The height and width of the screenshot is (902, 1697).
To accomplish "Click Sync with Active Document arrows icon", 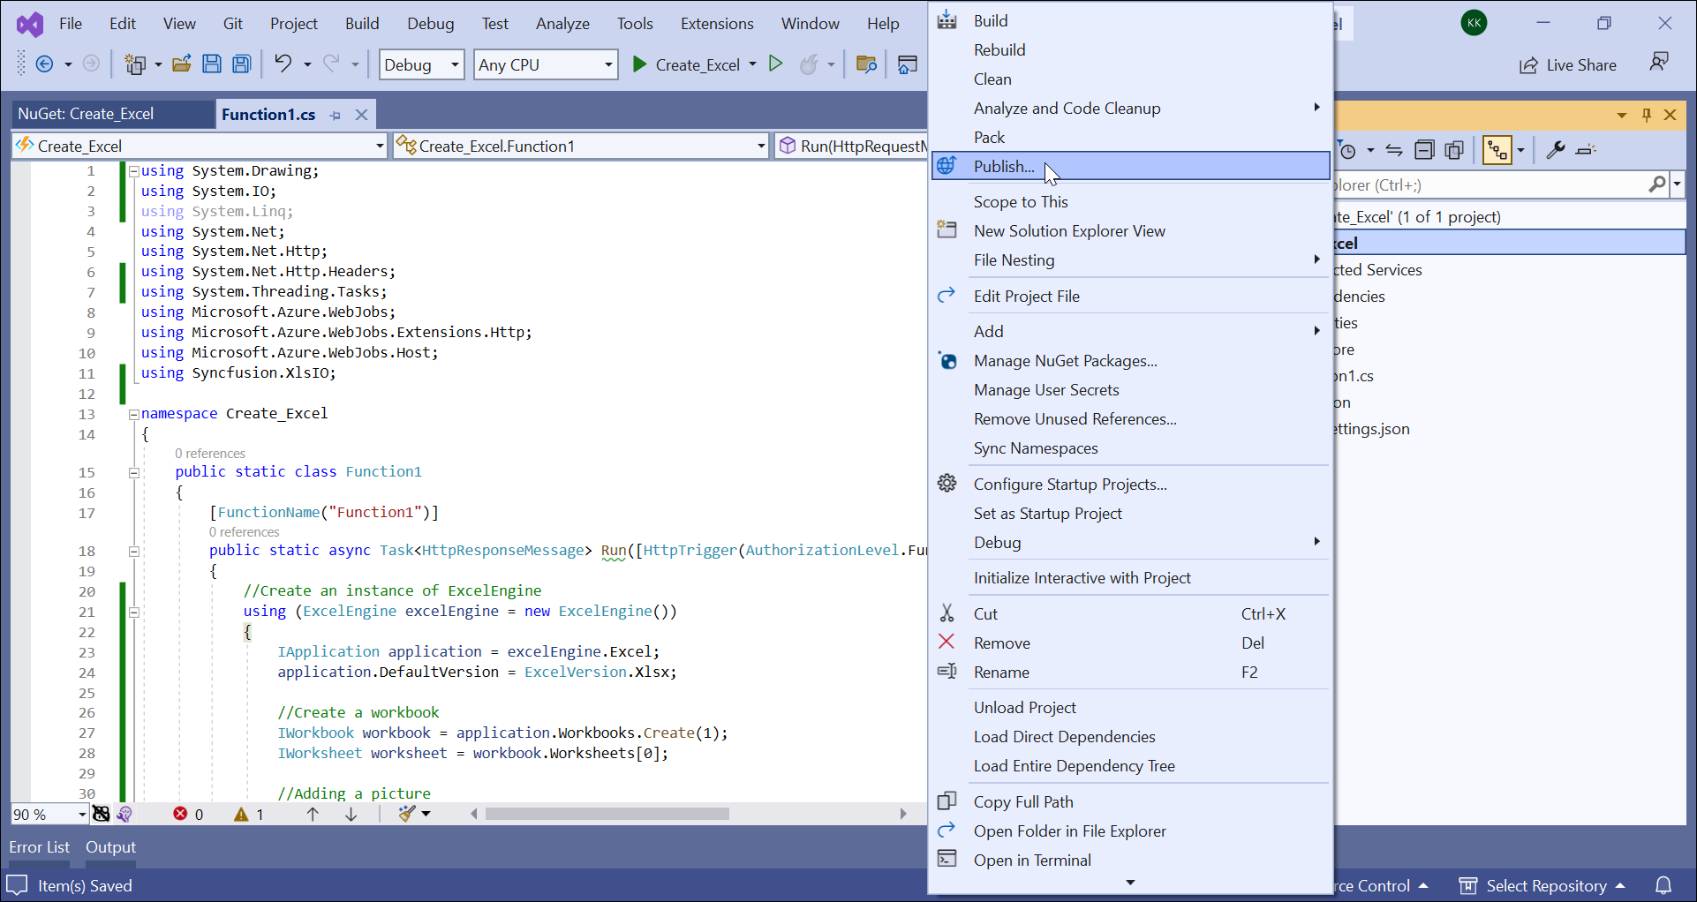I will 1394,150.
